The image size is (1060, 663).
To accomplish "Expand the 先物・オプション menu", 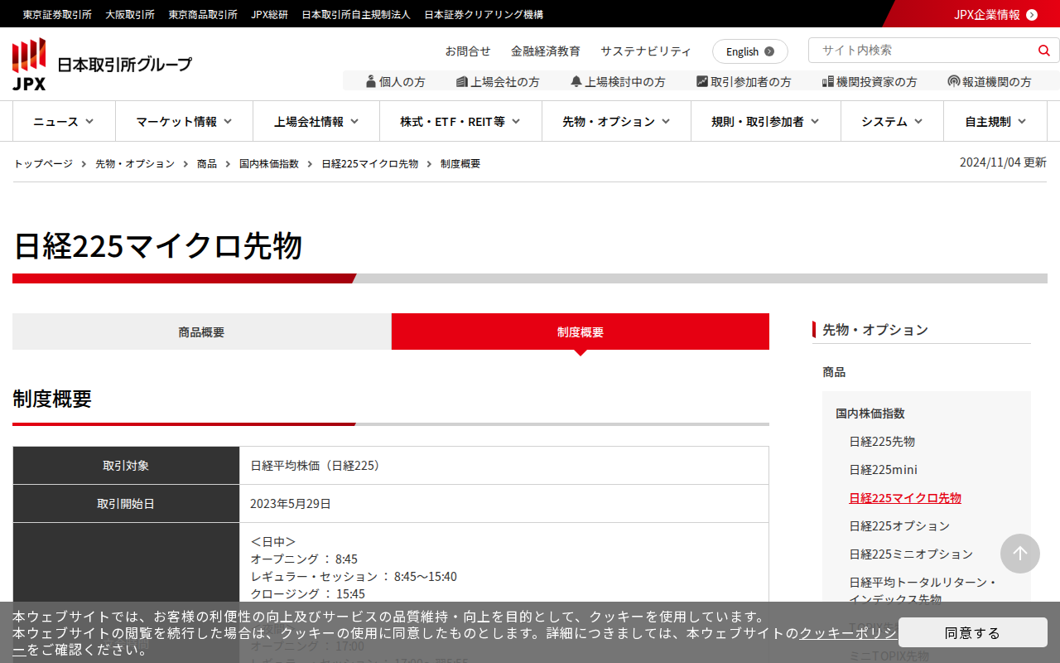I will (x=617, y=121).
